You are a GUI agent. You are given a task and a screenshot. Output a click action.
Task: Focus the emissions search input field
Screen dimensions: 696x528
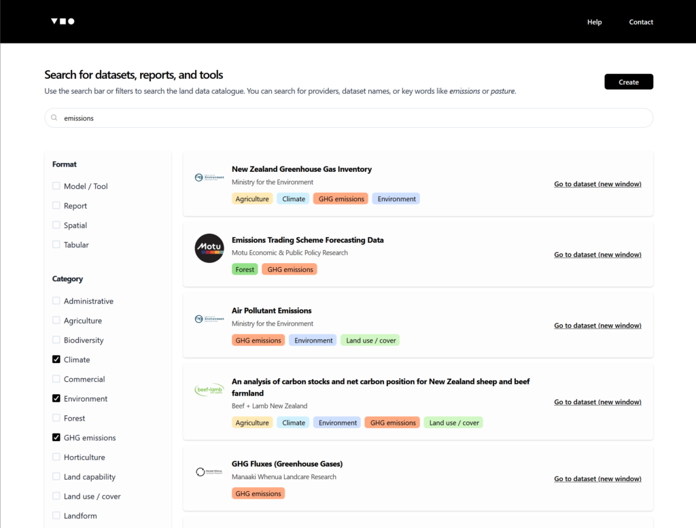click(353, 118)
